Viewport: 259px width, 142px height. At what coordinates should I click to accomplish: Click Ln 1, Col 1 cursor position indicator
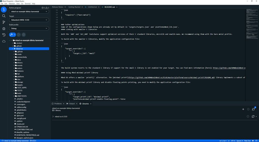coord(223,141)
